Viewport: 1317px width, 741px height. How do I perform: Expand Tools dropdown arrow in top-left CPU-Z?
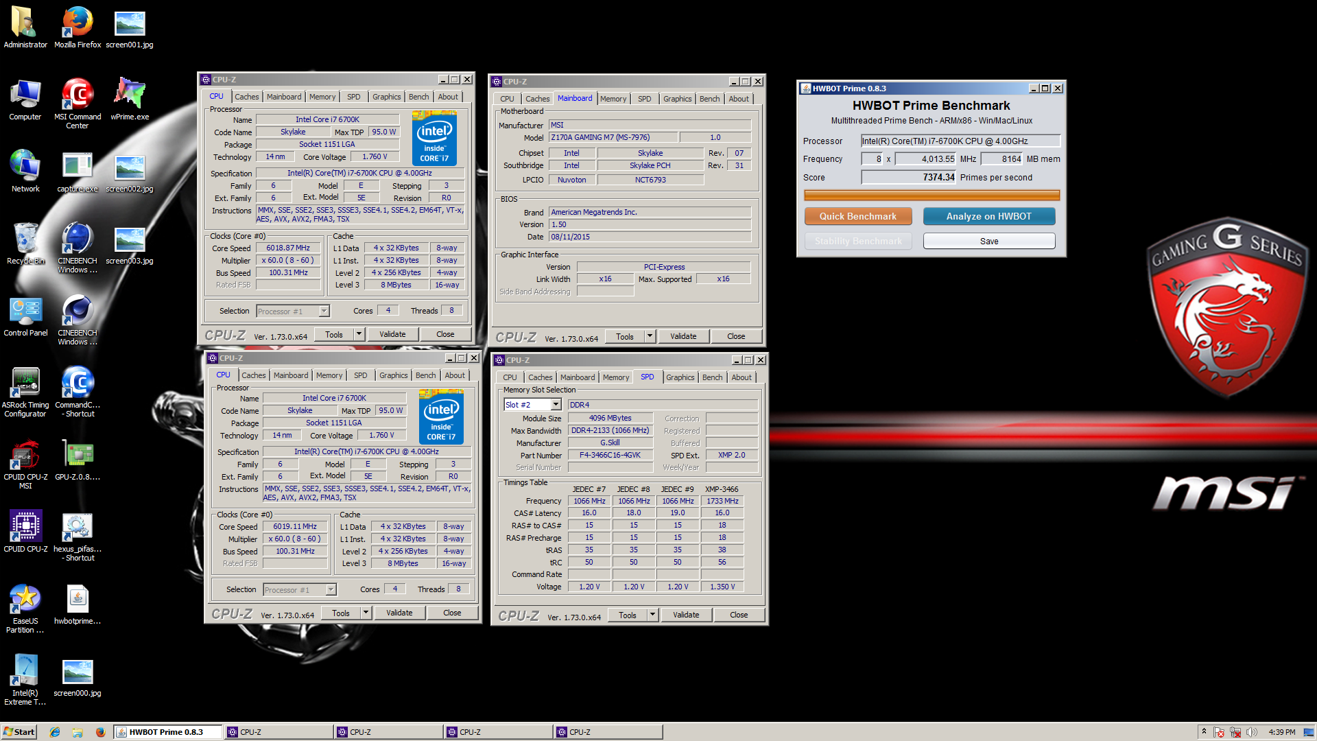pyautogui.click(x=359, y=334)
